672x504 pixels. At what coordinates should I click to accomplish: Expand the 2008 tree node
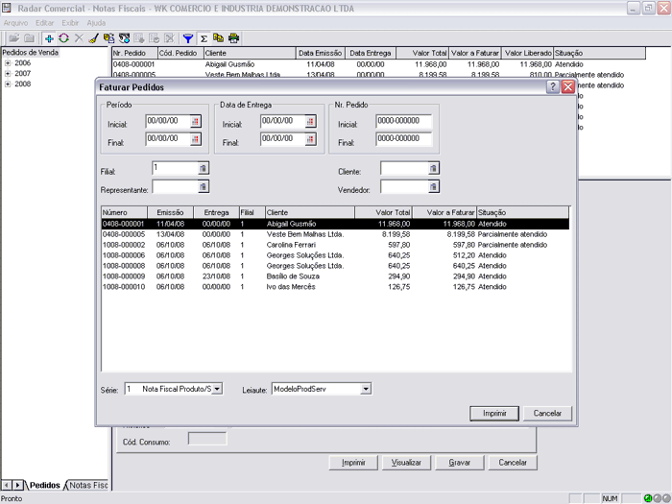point(8,84)
